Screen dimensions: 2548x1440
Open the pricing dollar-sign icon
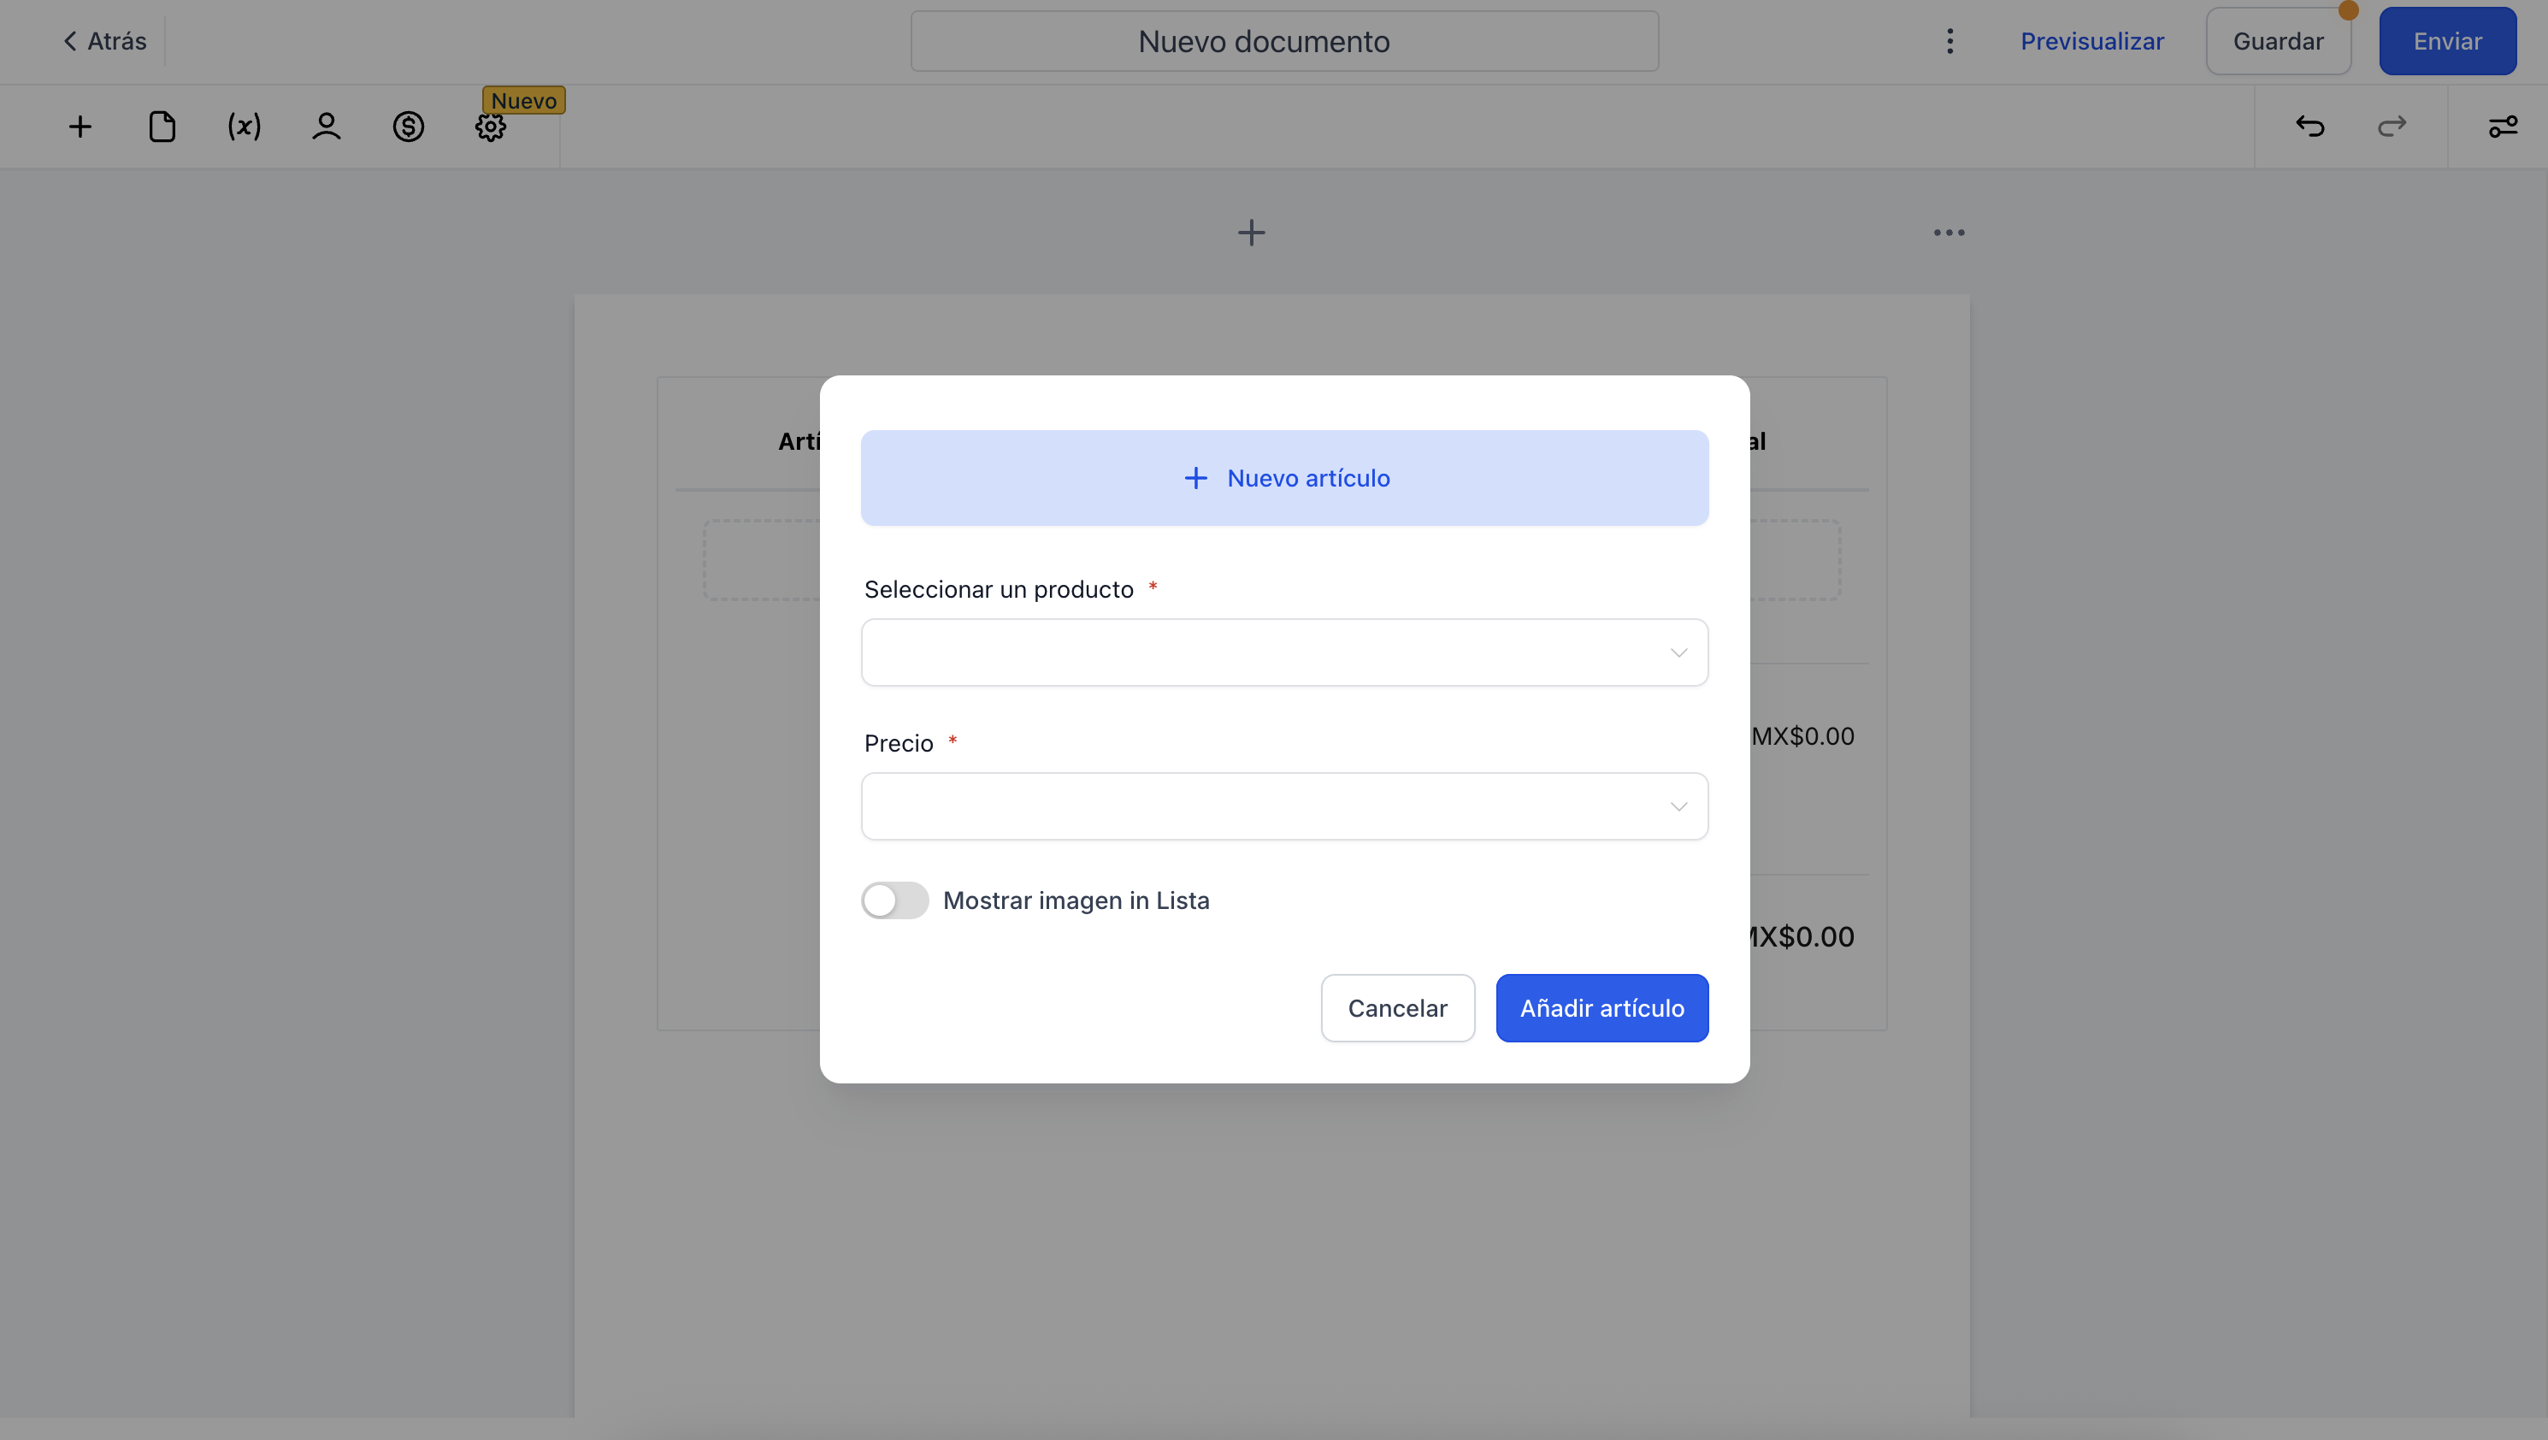click(x=409, y=127)
